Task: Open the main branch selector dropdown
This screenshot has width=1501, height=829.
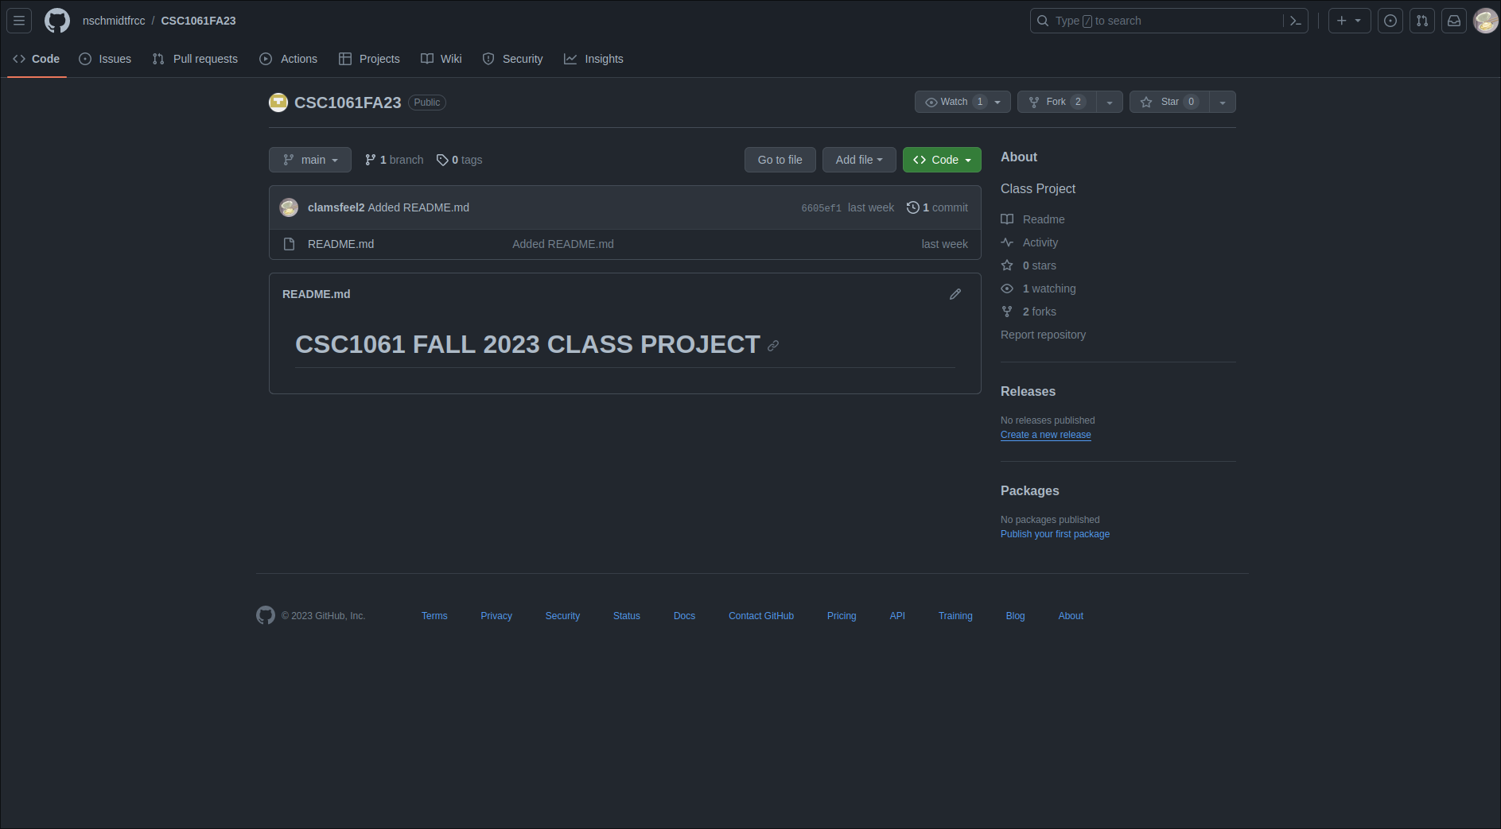Action: [x=310, y=160]
